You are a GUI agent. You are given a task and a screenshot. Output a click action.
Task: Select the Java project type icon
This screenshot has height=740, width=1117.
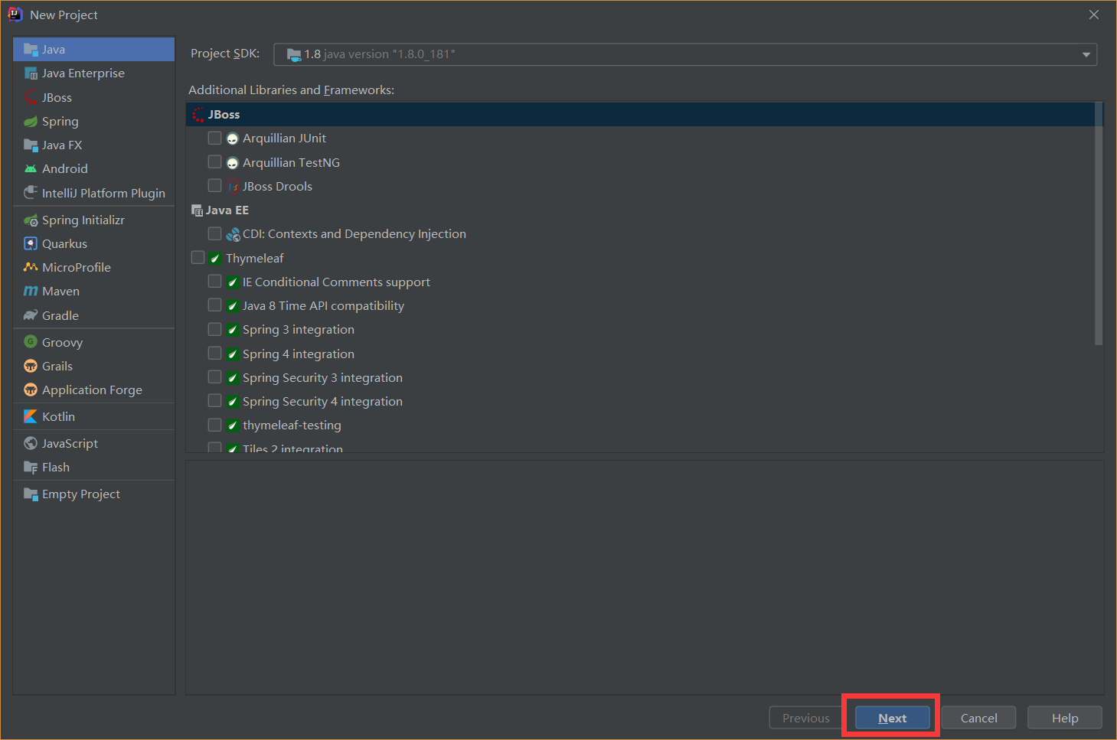click(31, 50)
